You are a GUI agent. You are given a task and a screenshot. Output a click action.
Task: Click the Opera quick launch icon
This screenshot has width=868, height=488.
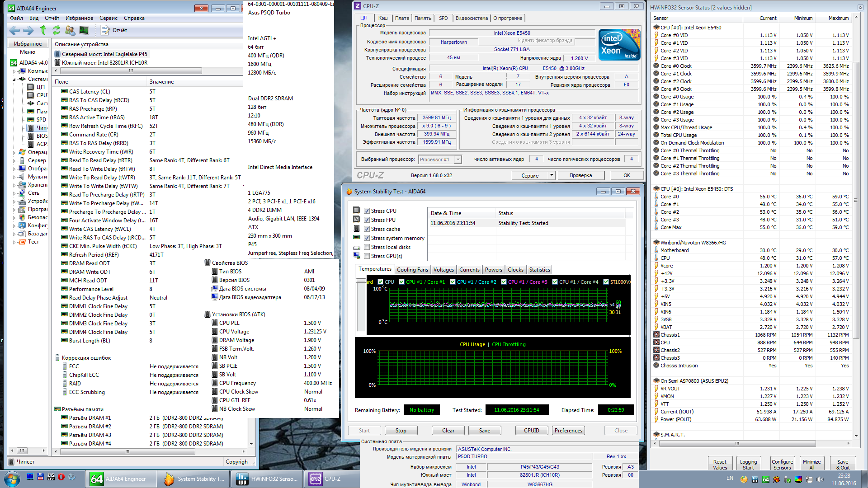click(x=61, y=477)
